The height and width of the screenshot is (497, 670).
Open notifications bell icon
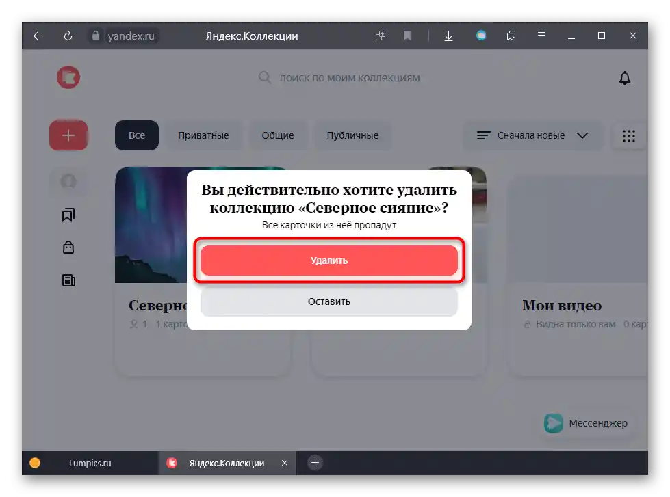625,78
